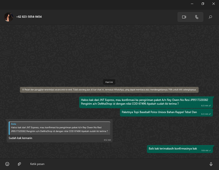Click the 9:06 AM timestamp on last message

[x=205, y=150]
